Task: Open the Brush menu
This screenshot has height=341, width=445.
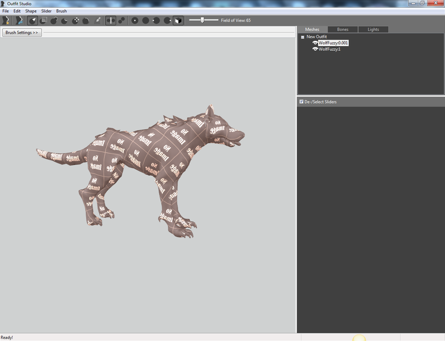Action: point(61,11)
